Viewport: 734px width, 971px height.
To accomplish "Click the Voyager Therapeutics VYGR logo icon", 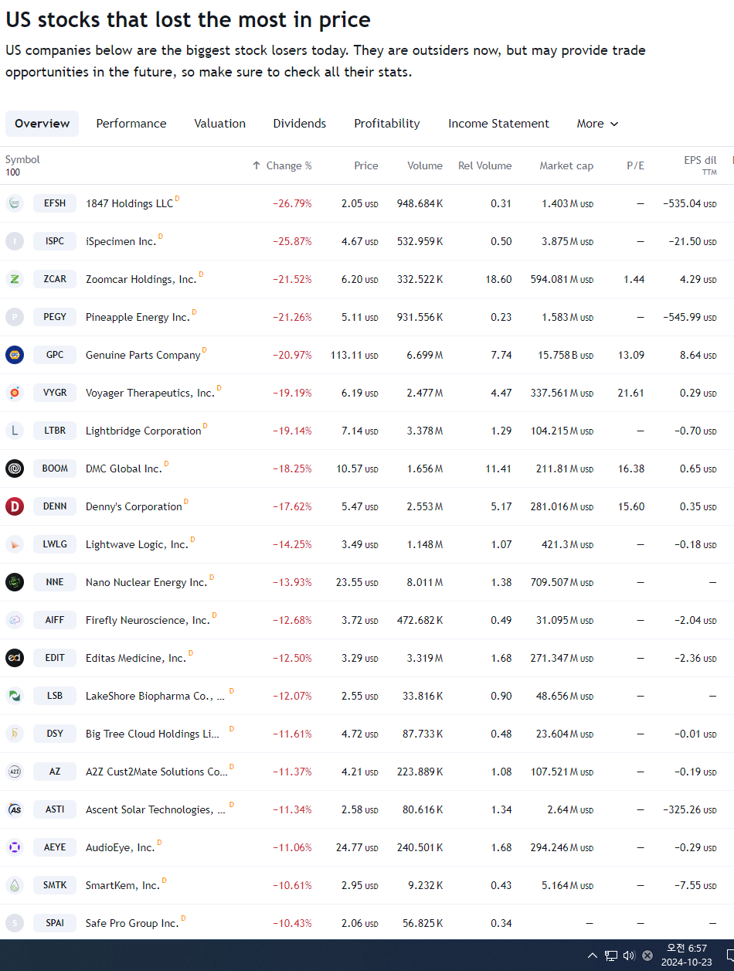I will 15,393.
